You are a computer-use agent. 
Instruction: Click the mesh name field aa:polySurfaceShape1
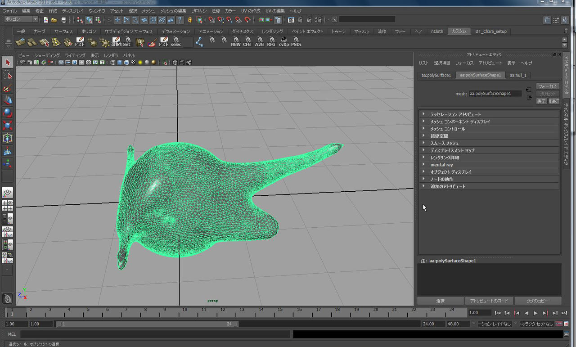tap(495, 94)
